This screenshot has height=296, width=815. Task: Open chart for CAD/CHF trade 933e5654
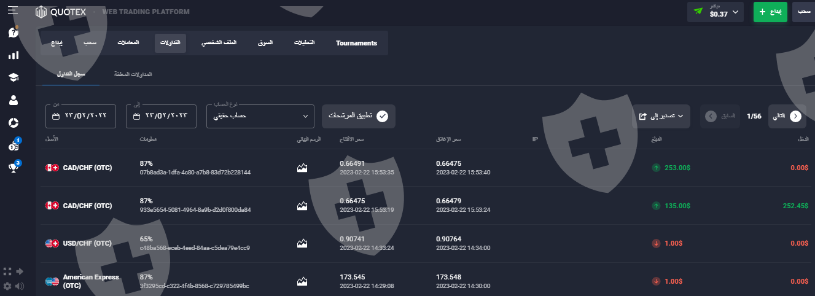tap(302, 206)
